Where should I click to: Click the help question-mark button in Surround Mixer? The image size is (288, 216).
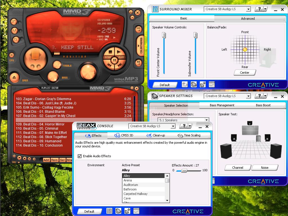259,9
